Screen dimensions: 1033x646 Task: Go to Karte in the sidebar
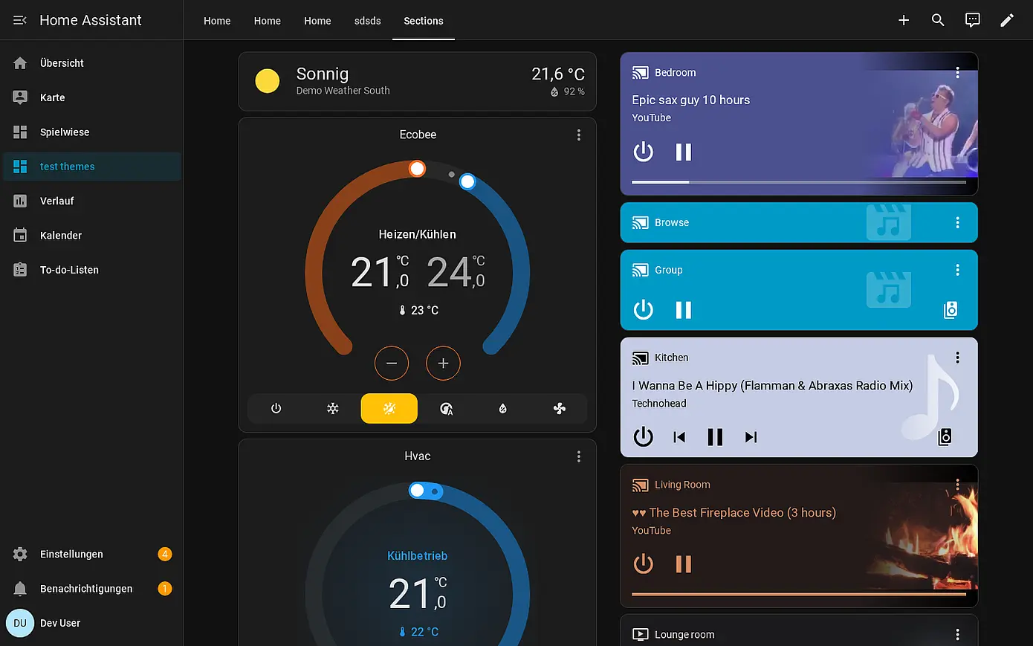(x=91, y=97)
